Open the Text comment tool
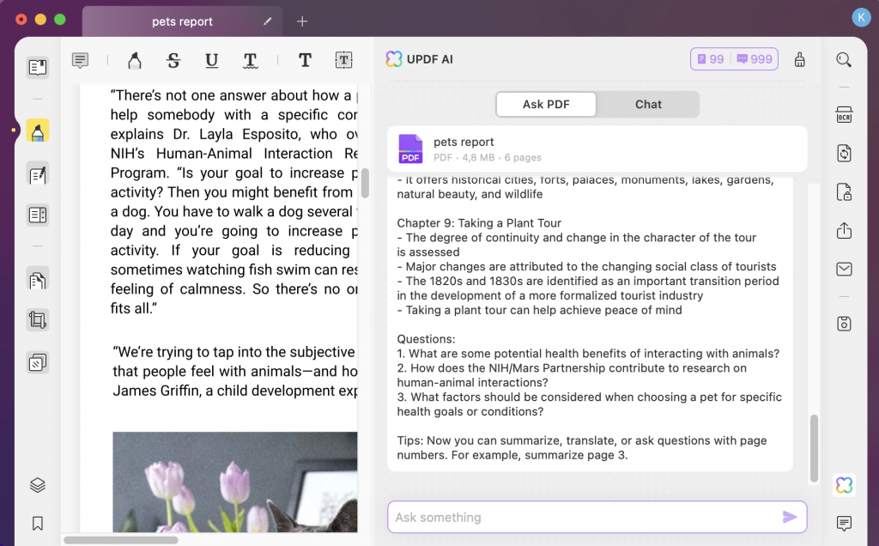The image size is (879, 546). [x=305, y=60]
